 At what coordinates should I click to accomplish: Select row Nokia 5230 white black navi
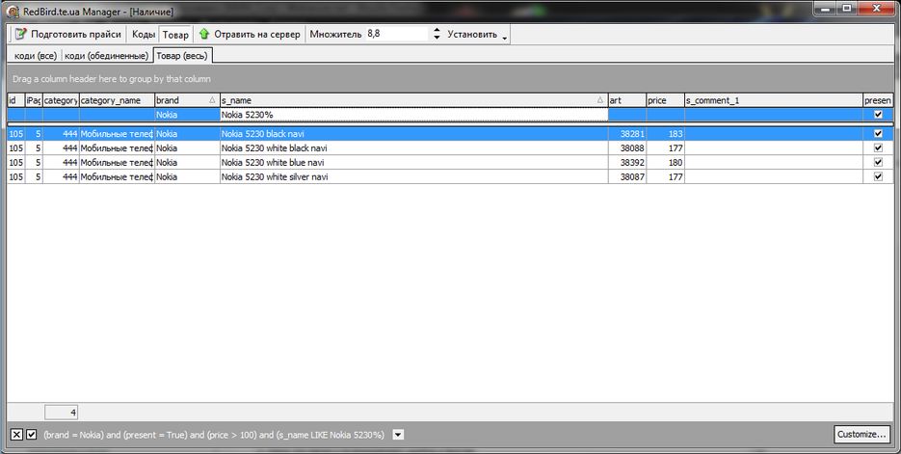point(451,147)
